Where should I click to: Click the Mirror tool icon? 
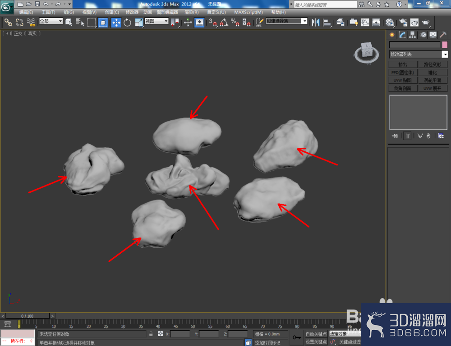(316, 23)
